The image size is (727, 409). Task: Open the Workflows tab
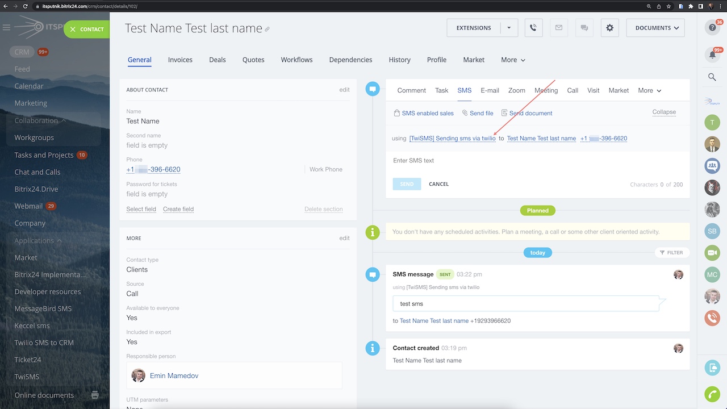(x=296, y=60)
